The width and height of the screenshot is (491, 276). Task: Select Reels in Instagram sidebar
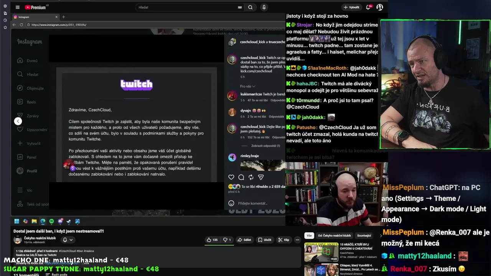[x=27, y=102]
